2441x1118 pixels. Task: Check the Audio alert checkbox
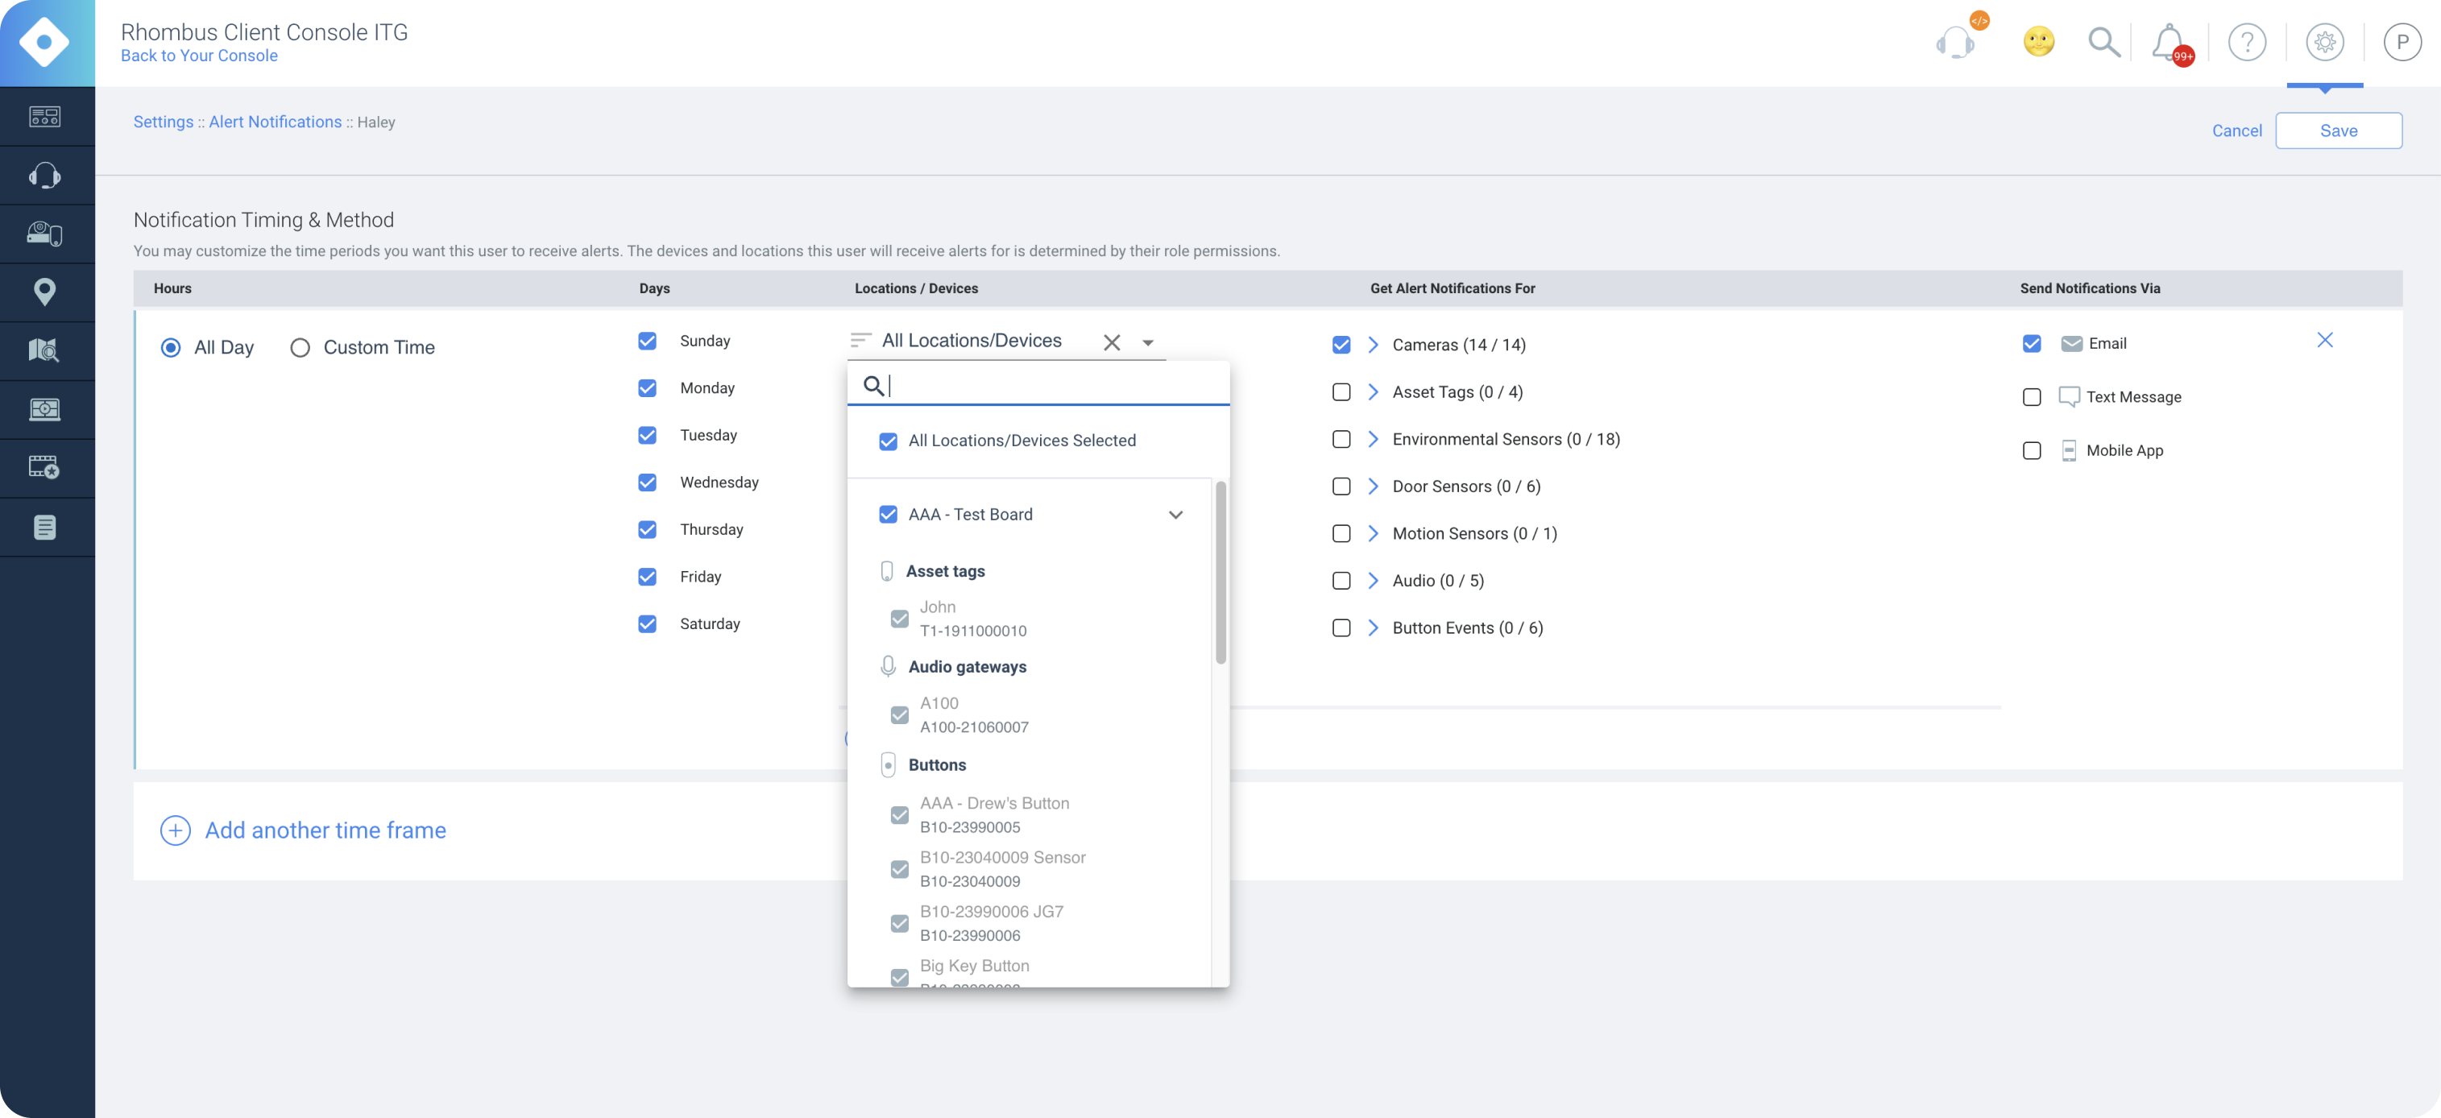[x=1341, y=581]
